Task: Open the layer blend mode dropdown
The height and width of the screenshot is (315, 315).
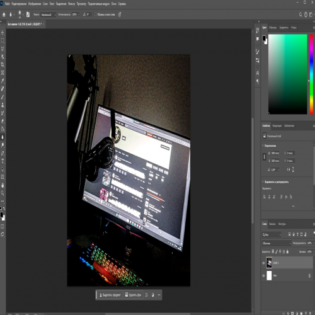Action: [x=277, y=243]
